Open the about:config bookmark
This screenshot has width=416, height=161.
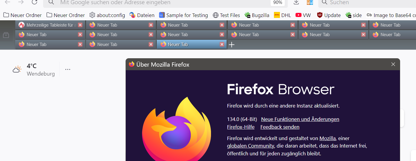tap(107, 15)
